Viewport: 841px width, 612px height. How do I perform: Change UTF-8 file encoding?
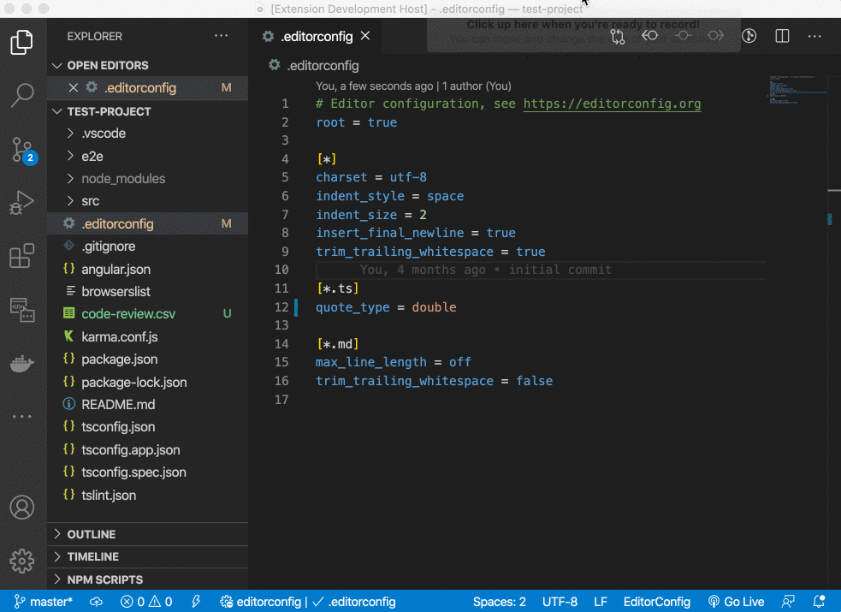click(x=560, y=602)
